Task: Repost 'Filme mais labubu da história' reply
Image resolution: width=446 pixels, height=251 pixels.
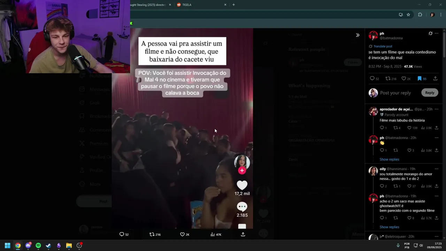Action: (397, 128)
